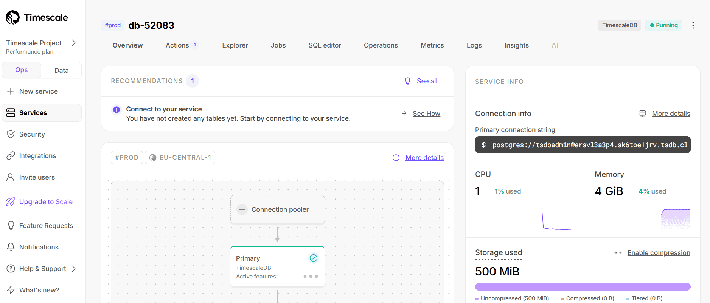Click the EU-CENTRAL-1 region tag
Viewport: 710px width, 303px height.
[x=180, y=158]
